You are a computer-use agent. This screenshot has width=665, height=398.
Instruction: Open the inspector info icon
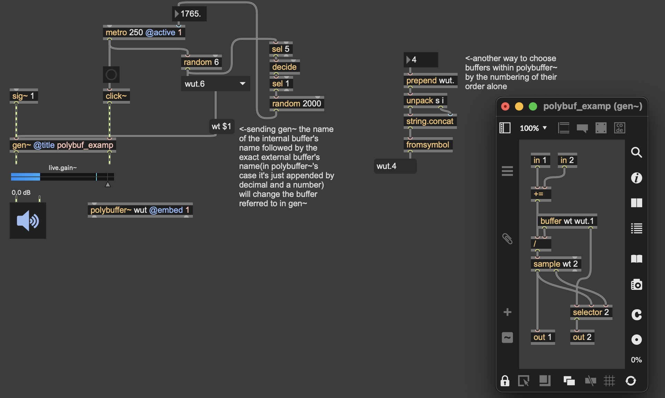(x=636, y=178)
